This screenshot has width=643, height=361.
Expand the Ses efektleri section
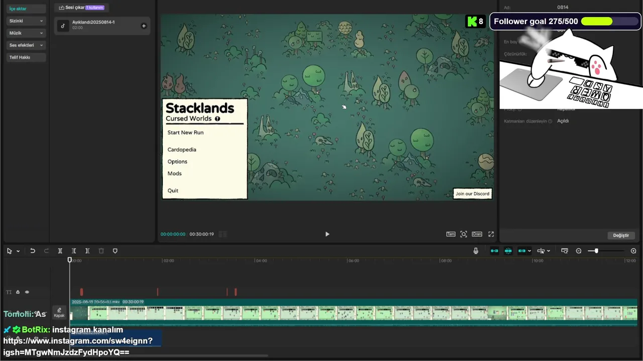point(26,45)
